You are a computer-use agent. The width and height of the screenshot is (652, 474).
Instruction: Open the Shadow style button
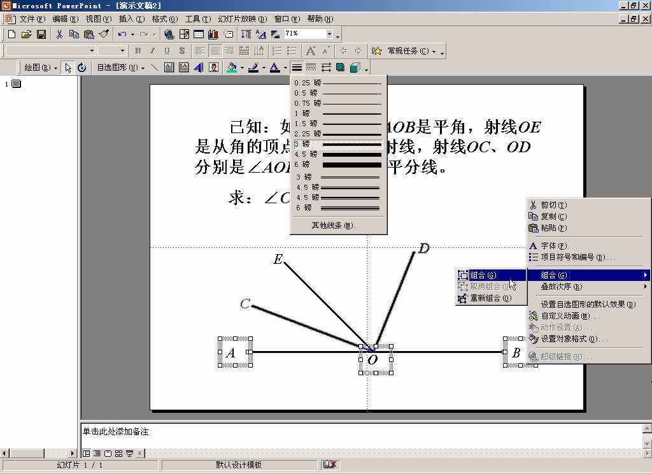pos(341,68)
